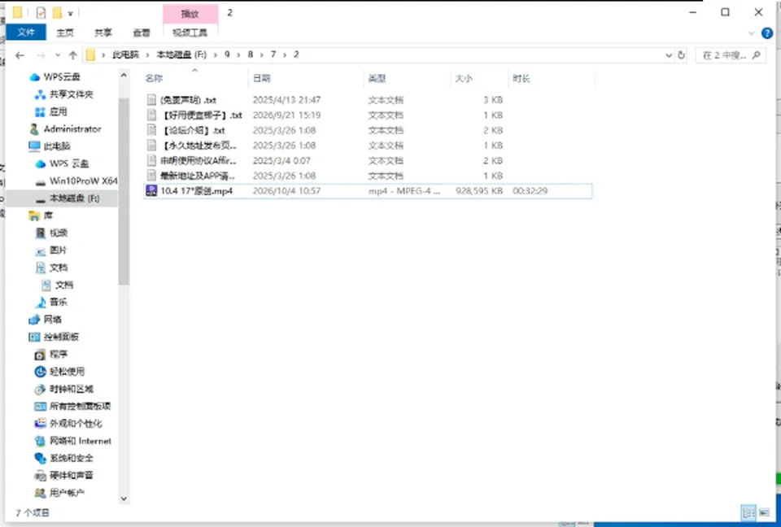Open the 视频工具 ribbon tab

tap(190, 33)
